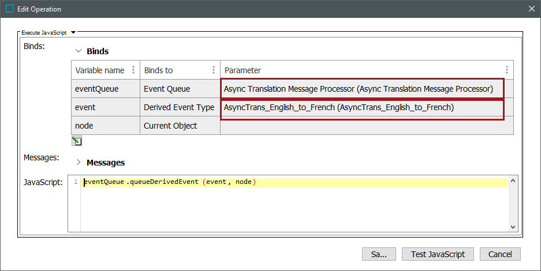Open the Parameter column options menu
Screen dimensions: 541x271
tap(507, 70)
